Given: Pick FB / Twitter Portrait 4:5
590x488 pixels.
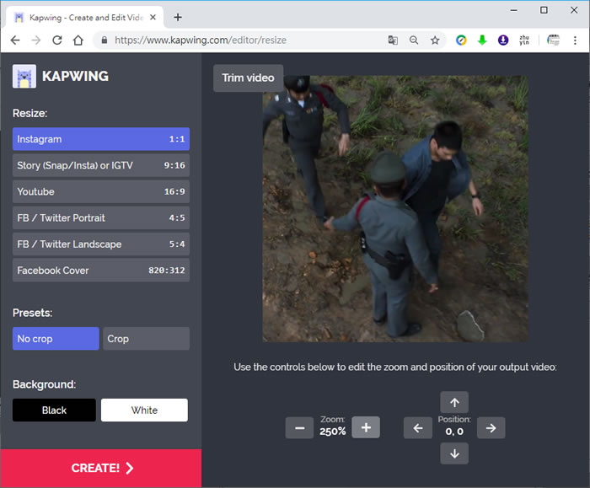Looking at the screenshot, I should [x=101, y=217].
